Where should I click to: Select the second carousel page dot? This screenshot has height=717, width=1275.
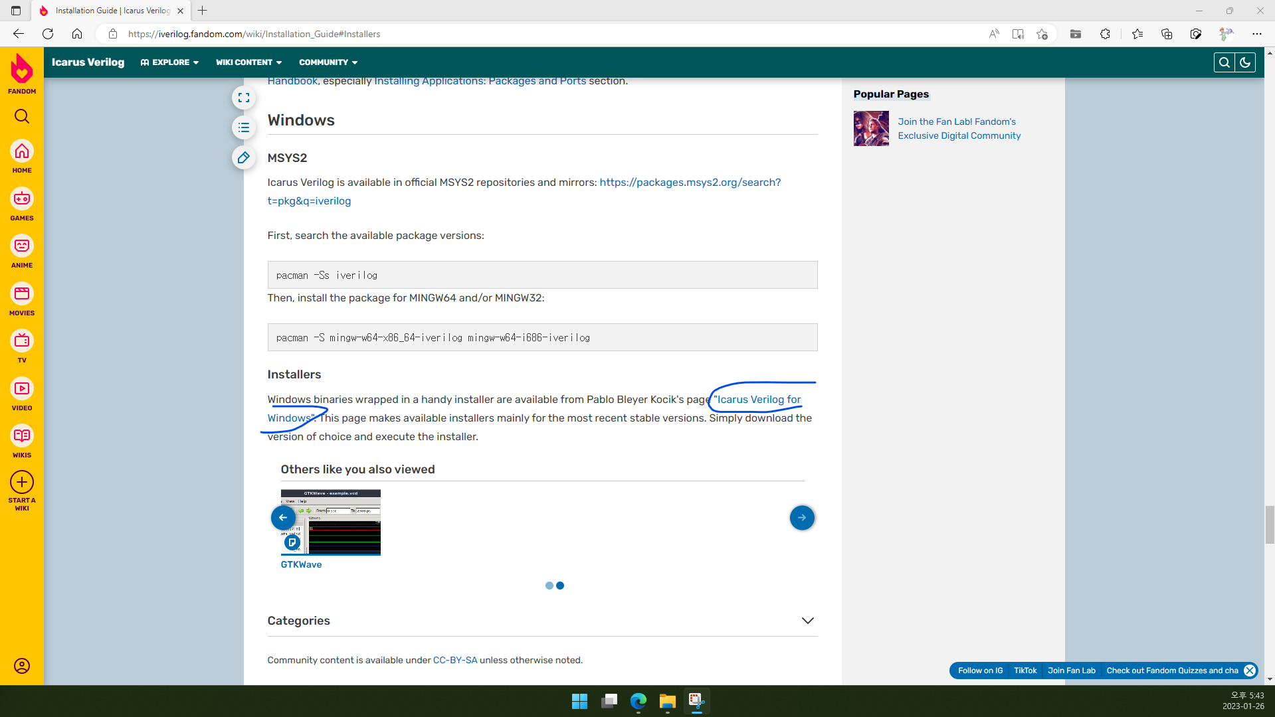point(560,586)
